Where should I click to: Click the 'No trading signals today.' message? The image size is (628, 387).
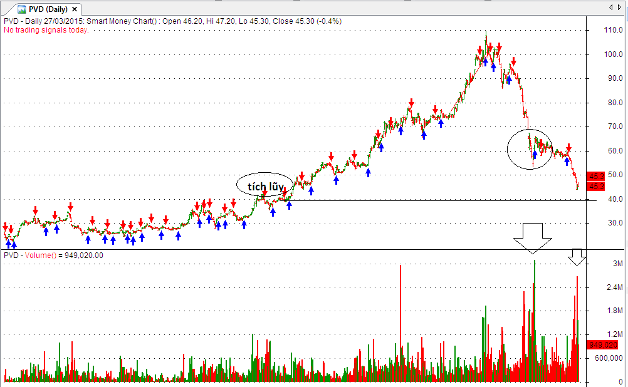coord(46,30)
